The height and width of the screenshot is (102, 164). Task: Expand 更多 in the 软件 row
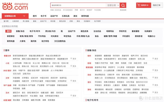click(155, 59)
